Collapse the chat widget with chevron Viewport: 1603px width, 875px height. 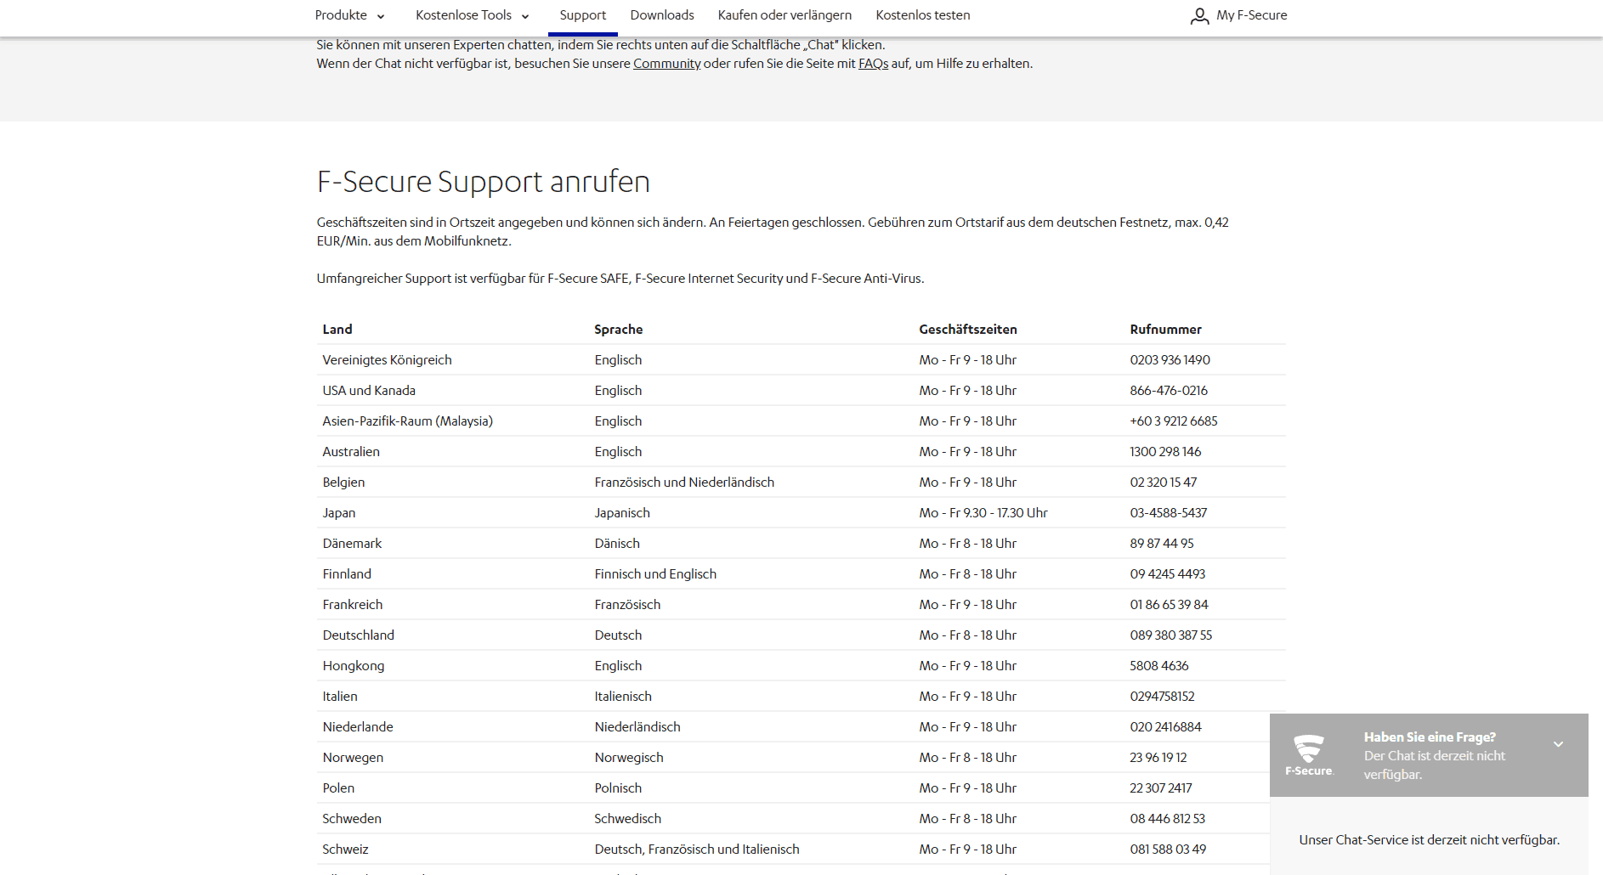click(x=1558, y=744)
